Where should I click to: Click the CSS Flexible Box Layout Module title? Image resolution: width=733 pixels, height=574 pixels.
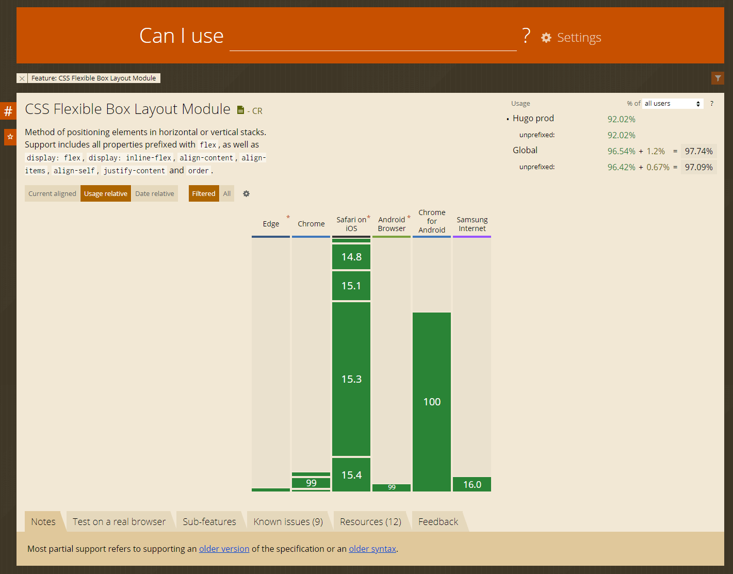tap(127, 109)
